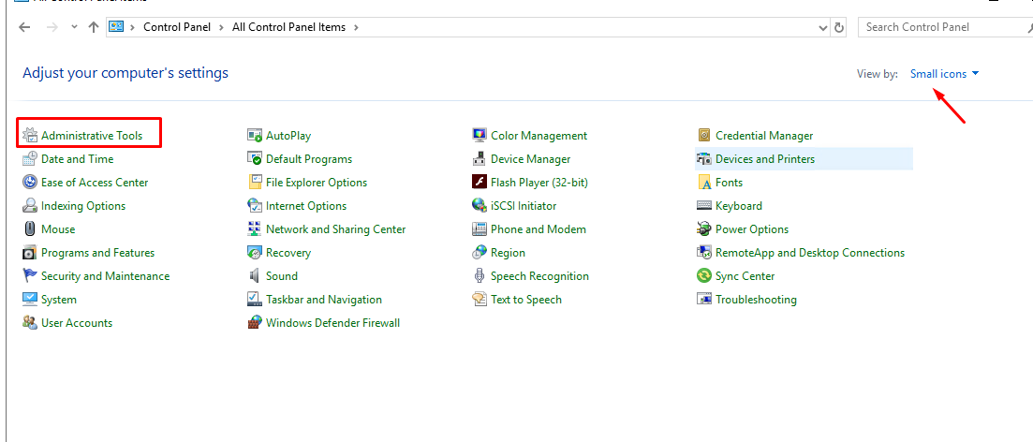This screenshot has width=1033, height=442.
Task: Click the Control Panel address bar icon
Action: click(117, 27)
